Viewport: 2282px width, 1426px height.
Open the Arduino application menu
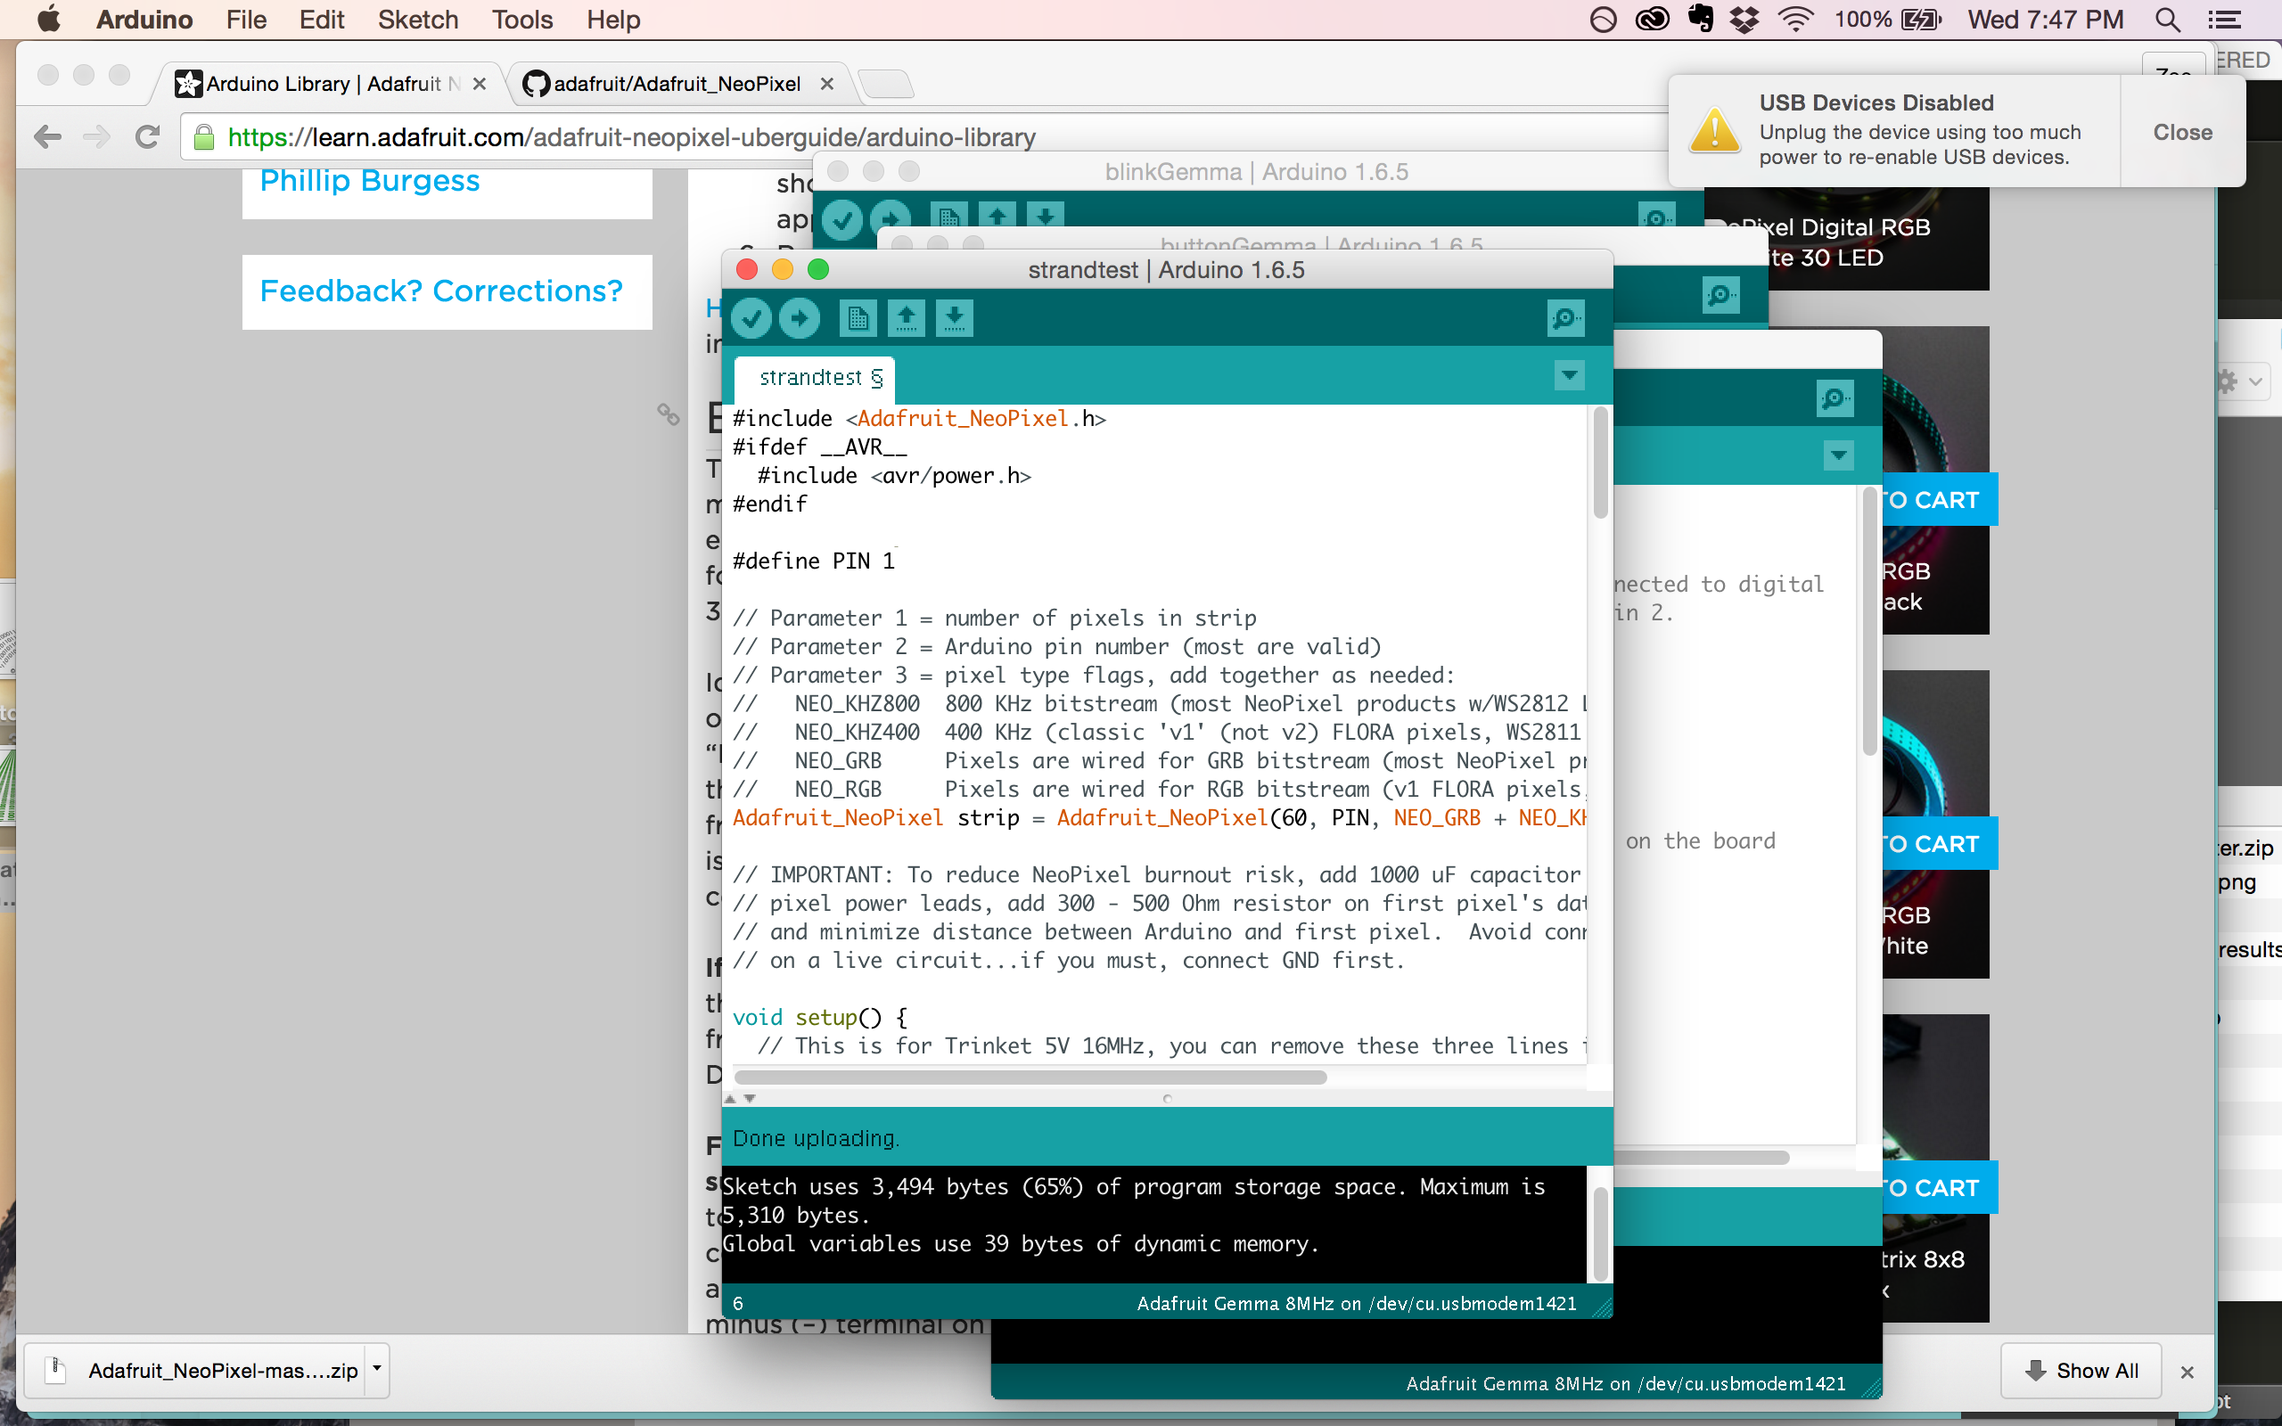click(144, 20)
